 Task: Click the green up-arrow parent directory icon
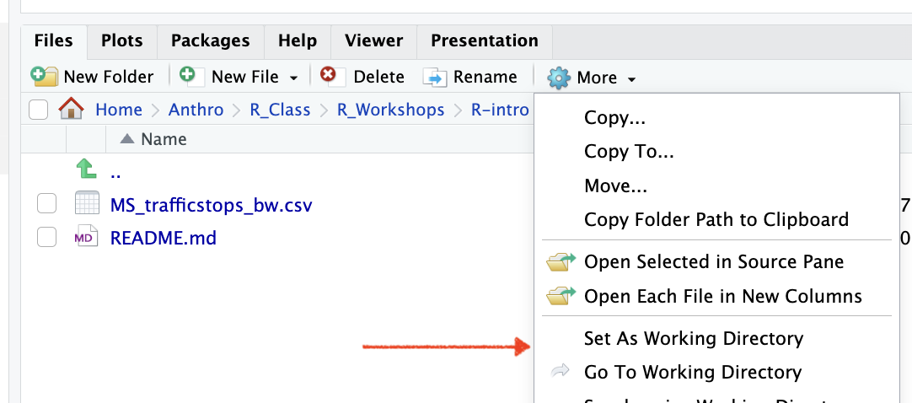pyautogui.click(x=87, y=170)
